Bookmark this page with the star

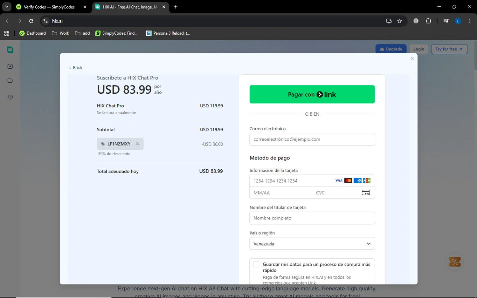tap(400, 21)
